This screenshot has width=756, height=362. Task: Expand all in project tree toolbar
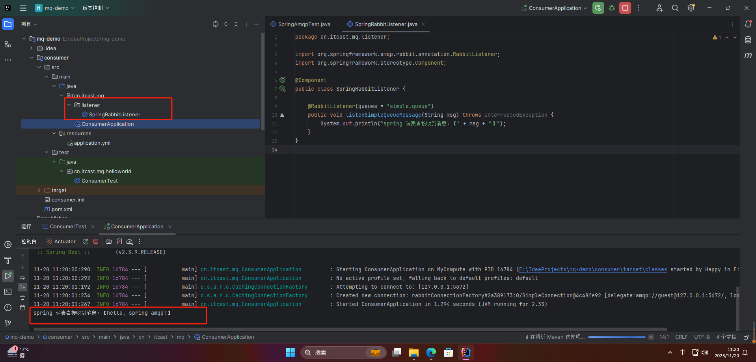[x=226, y=24]
